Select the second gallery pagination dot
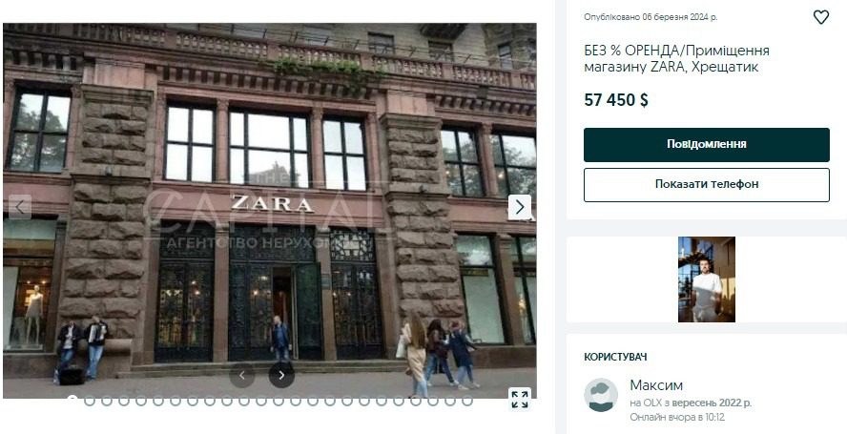This screenshot has height=434, width=847. coord(90,401)
